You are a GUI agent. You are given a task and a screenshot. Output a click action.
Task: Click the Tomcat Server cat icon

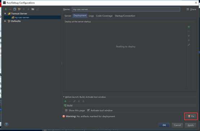click(x=9, y=14)
